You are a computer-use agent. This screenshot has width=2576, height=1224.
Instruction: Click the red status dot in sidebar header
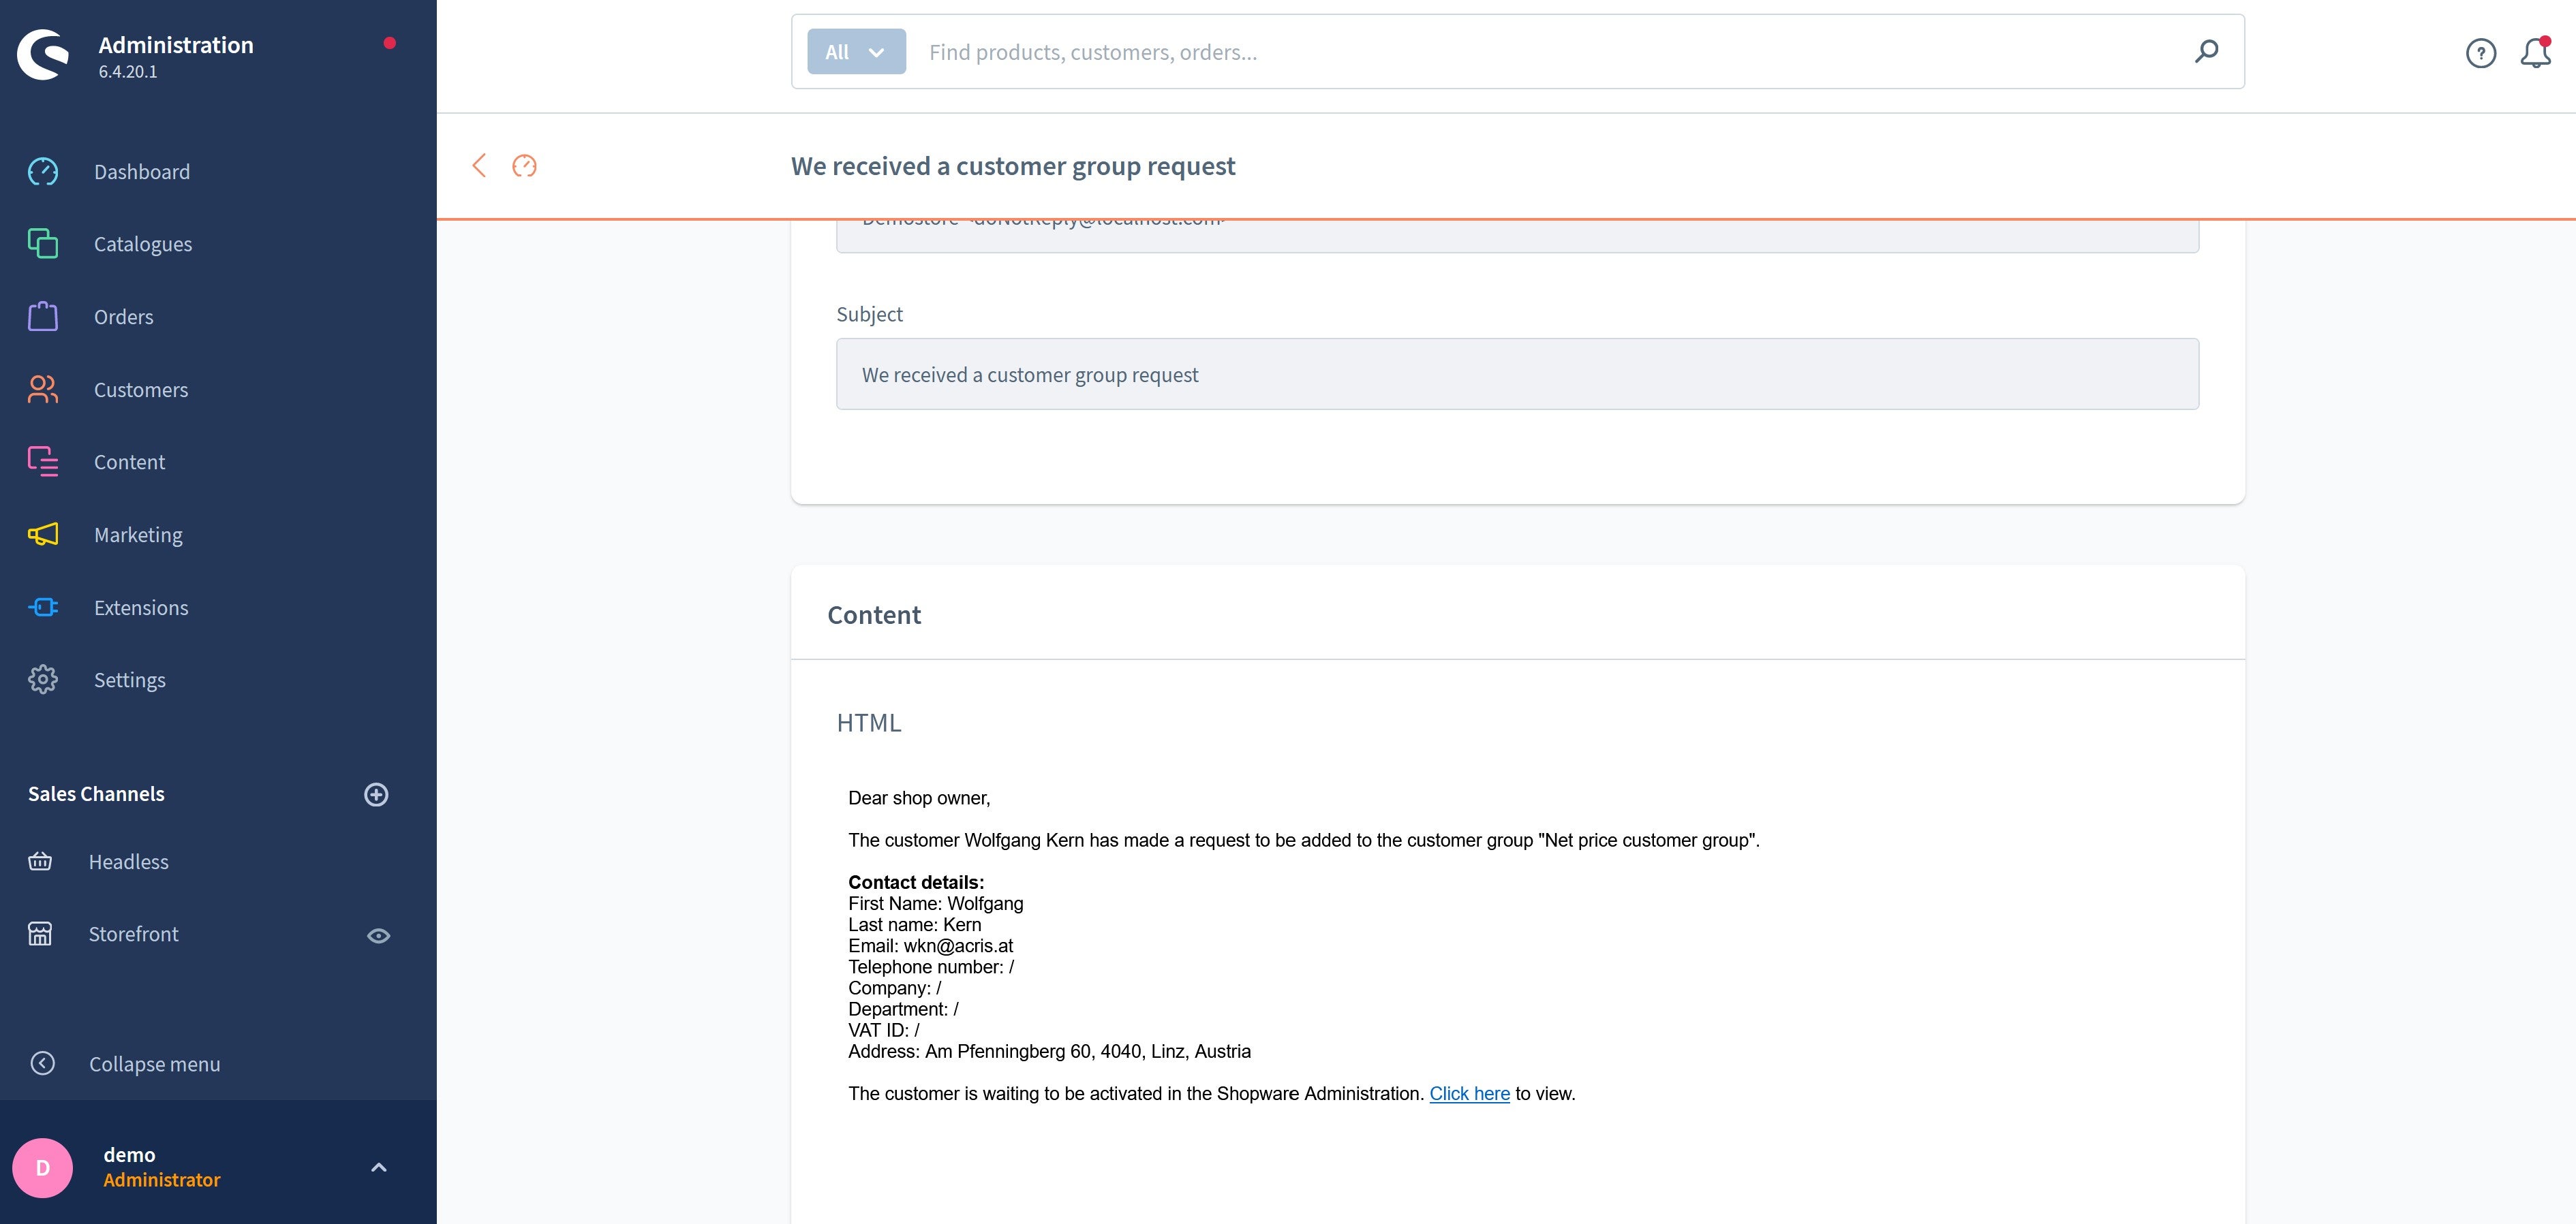click(x=390, y=43)
